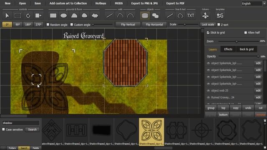This screenshot has height=150, width=267.
Task: Select the black rectangle shadow thumbnail
Action: point(101,132)
